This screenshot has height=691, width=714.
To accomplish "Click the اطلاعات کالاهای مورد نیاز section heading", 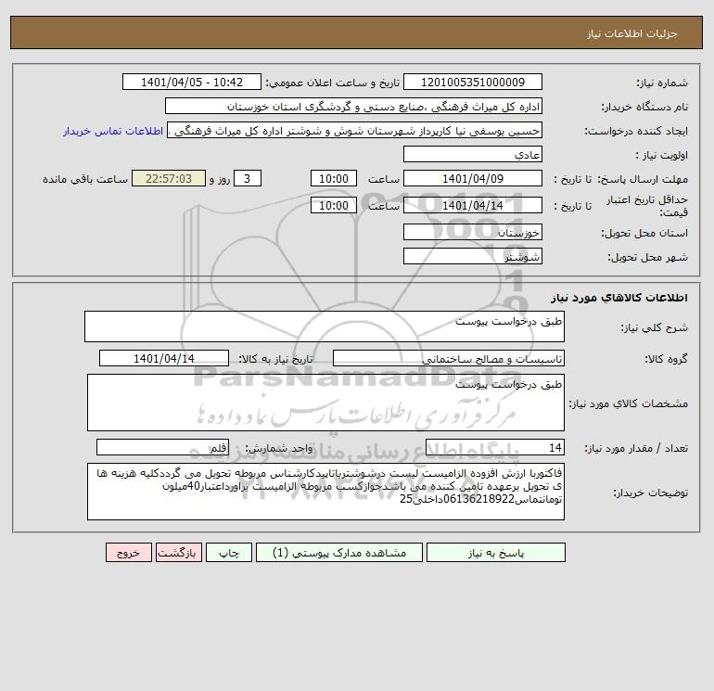I will click(619, 298).
